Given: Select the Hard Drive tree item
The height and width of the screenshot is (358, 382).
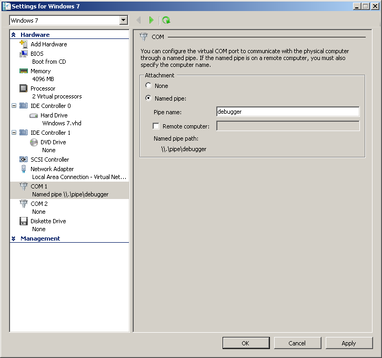Looking at the screenshot, I should (x=54, y=115).
